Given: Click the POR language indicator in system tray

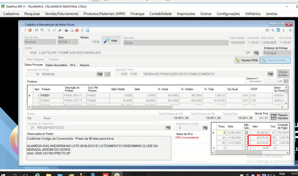Looking at the screenshot, I should [x=282, y=174].
